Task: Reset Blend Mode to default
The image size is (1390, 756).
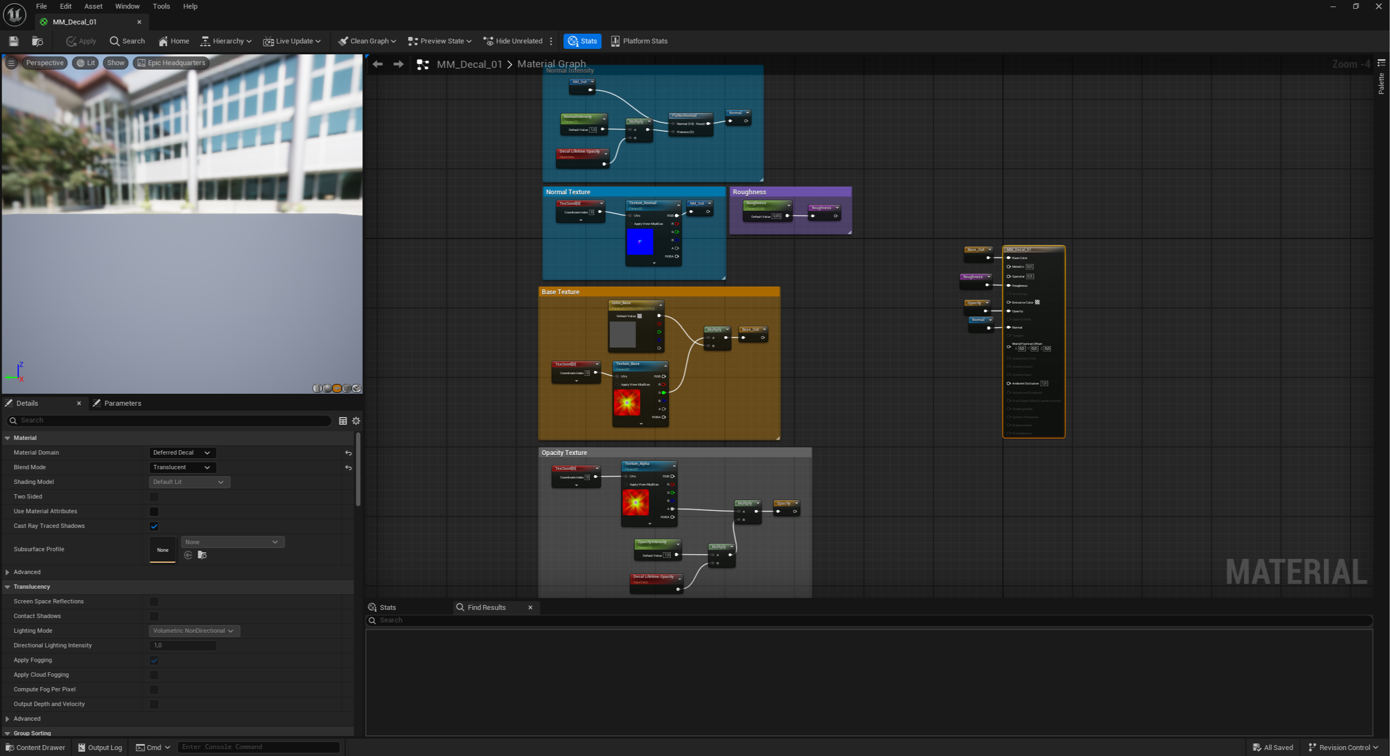Action: (348, 468)
